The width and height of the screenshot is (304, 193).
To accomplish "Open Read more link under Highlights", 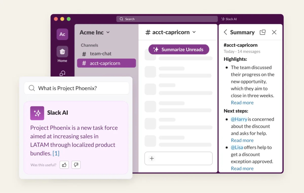I will click(x=242, y=103).
